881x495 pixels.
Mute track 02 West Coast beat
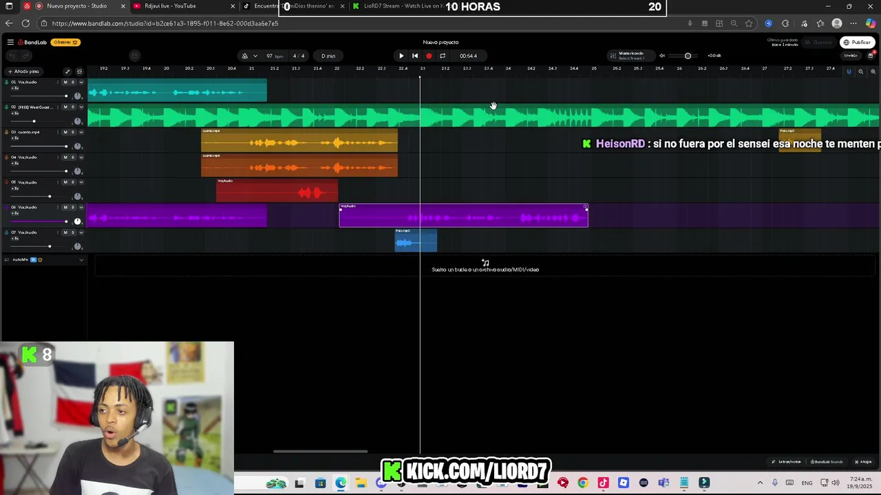65,107
